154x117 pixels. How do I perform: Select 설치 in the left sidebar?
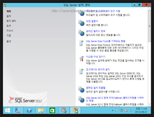coord(9,16)
